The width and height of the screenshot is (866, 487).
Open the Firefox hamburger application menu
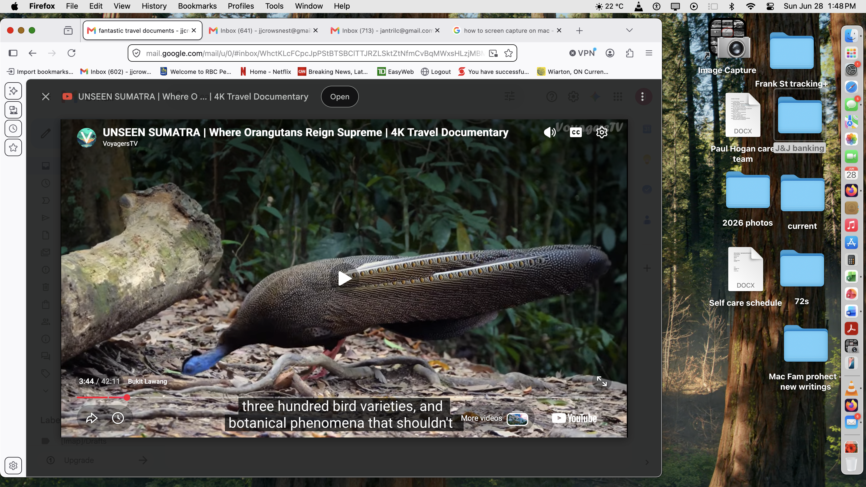(x=649, y=53)
